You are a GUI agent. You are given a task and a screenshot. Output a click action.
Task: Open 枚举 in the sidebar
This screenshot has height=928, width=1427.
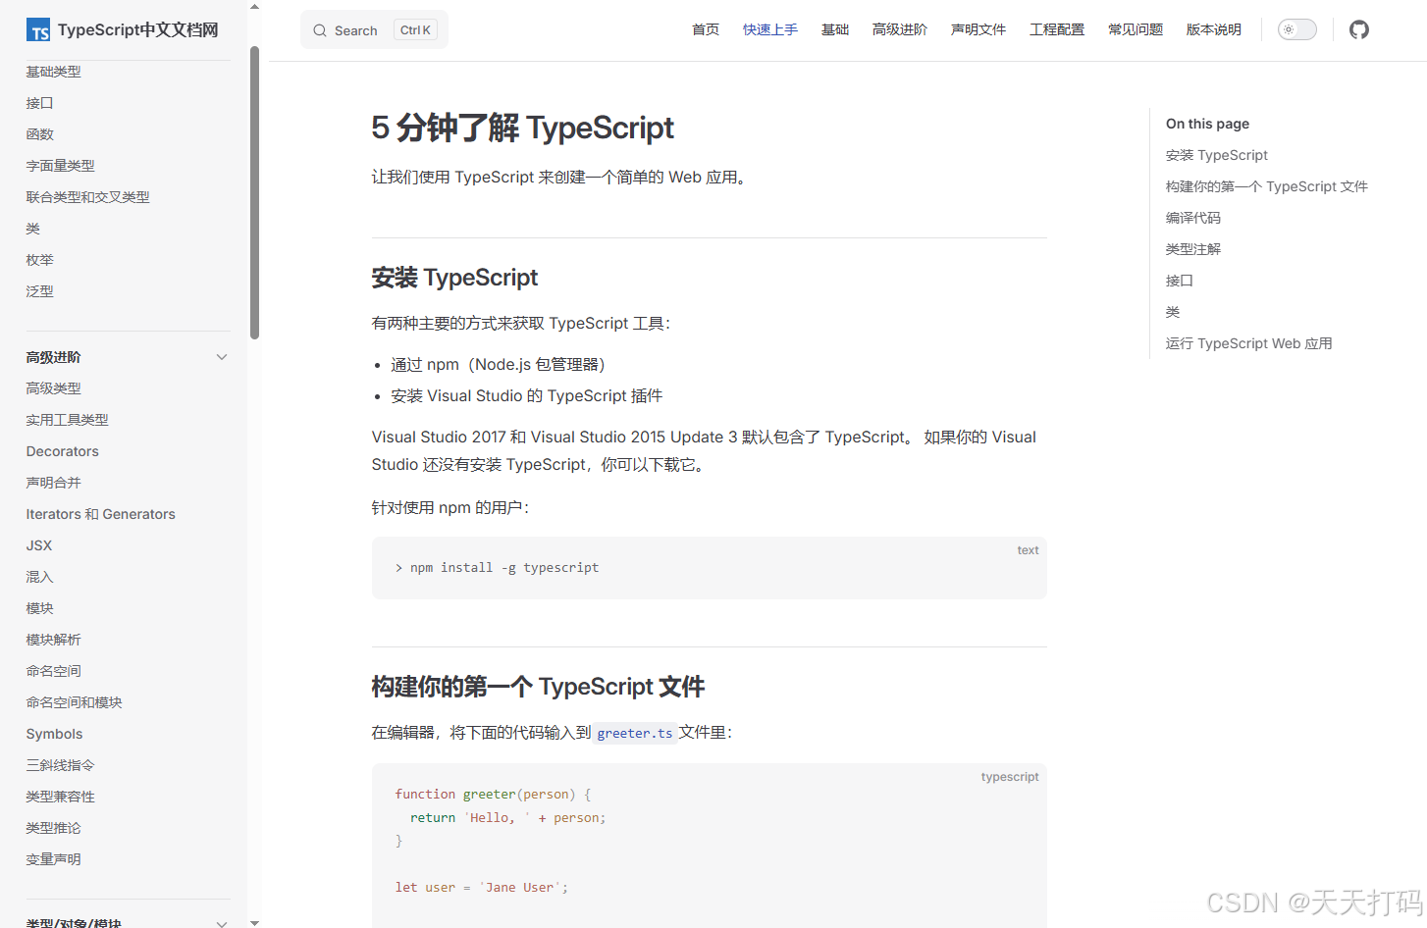40,260
